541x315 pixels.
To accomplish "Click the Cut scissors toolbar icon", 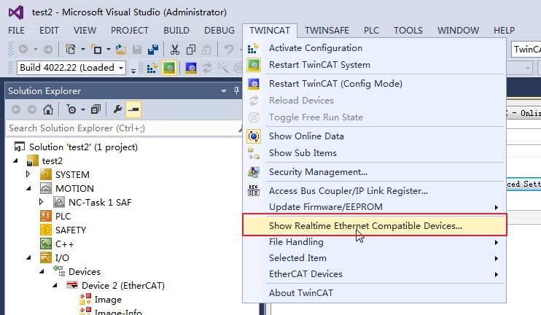I will point(175,50).
